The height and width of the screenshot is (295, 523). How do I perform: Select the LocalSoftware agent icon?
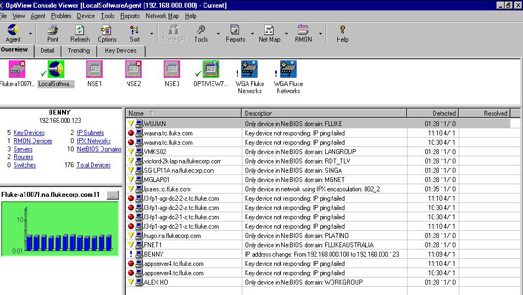pyautogui.click(x=56, y=69)
